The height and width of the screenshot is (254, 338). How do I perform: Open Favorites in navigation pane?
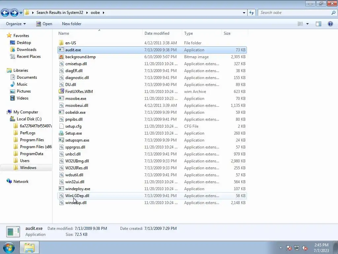tap(21, 36)
